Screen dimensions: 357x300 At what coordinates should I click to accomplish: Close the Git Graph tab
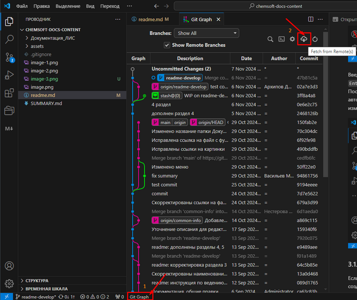click(x=218, y=20)
